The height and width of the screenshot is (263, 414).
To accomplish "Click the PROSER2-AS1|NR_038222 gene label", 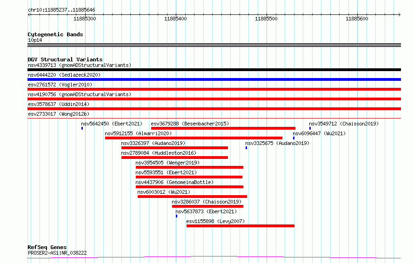I will [57, 253].
